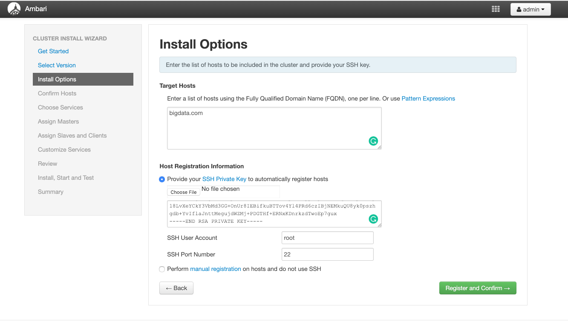568x331 pixels.
Task: Click the Register and Confirm button
Action: click(477, 288)
